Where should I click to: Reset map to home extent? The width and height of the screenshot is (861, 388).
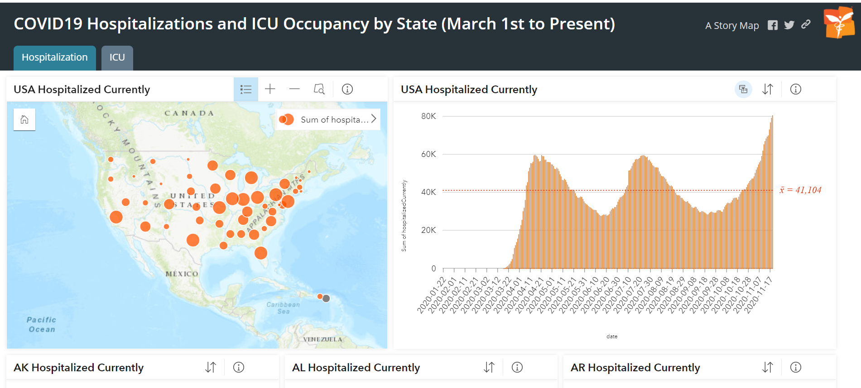click(24, 119)
